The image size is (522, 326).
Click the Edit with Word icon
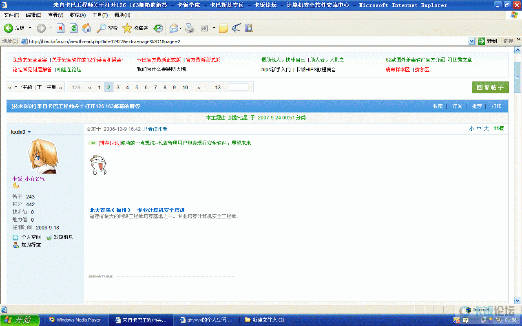(x=204, y=28)
